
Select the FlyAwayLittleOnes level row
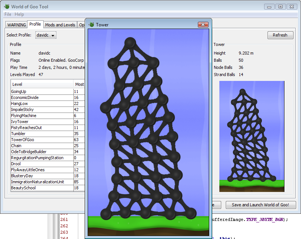[x=48, y=170]
